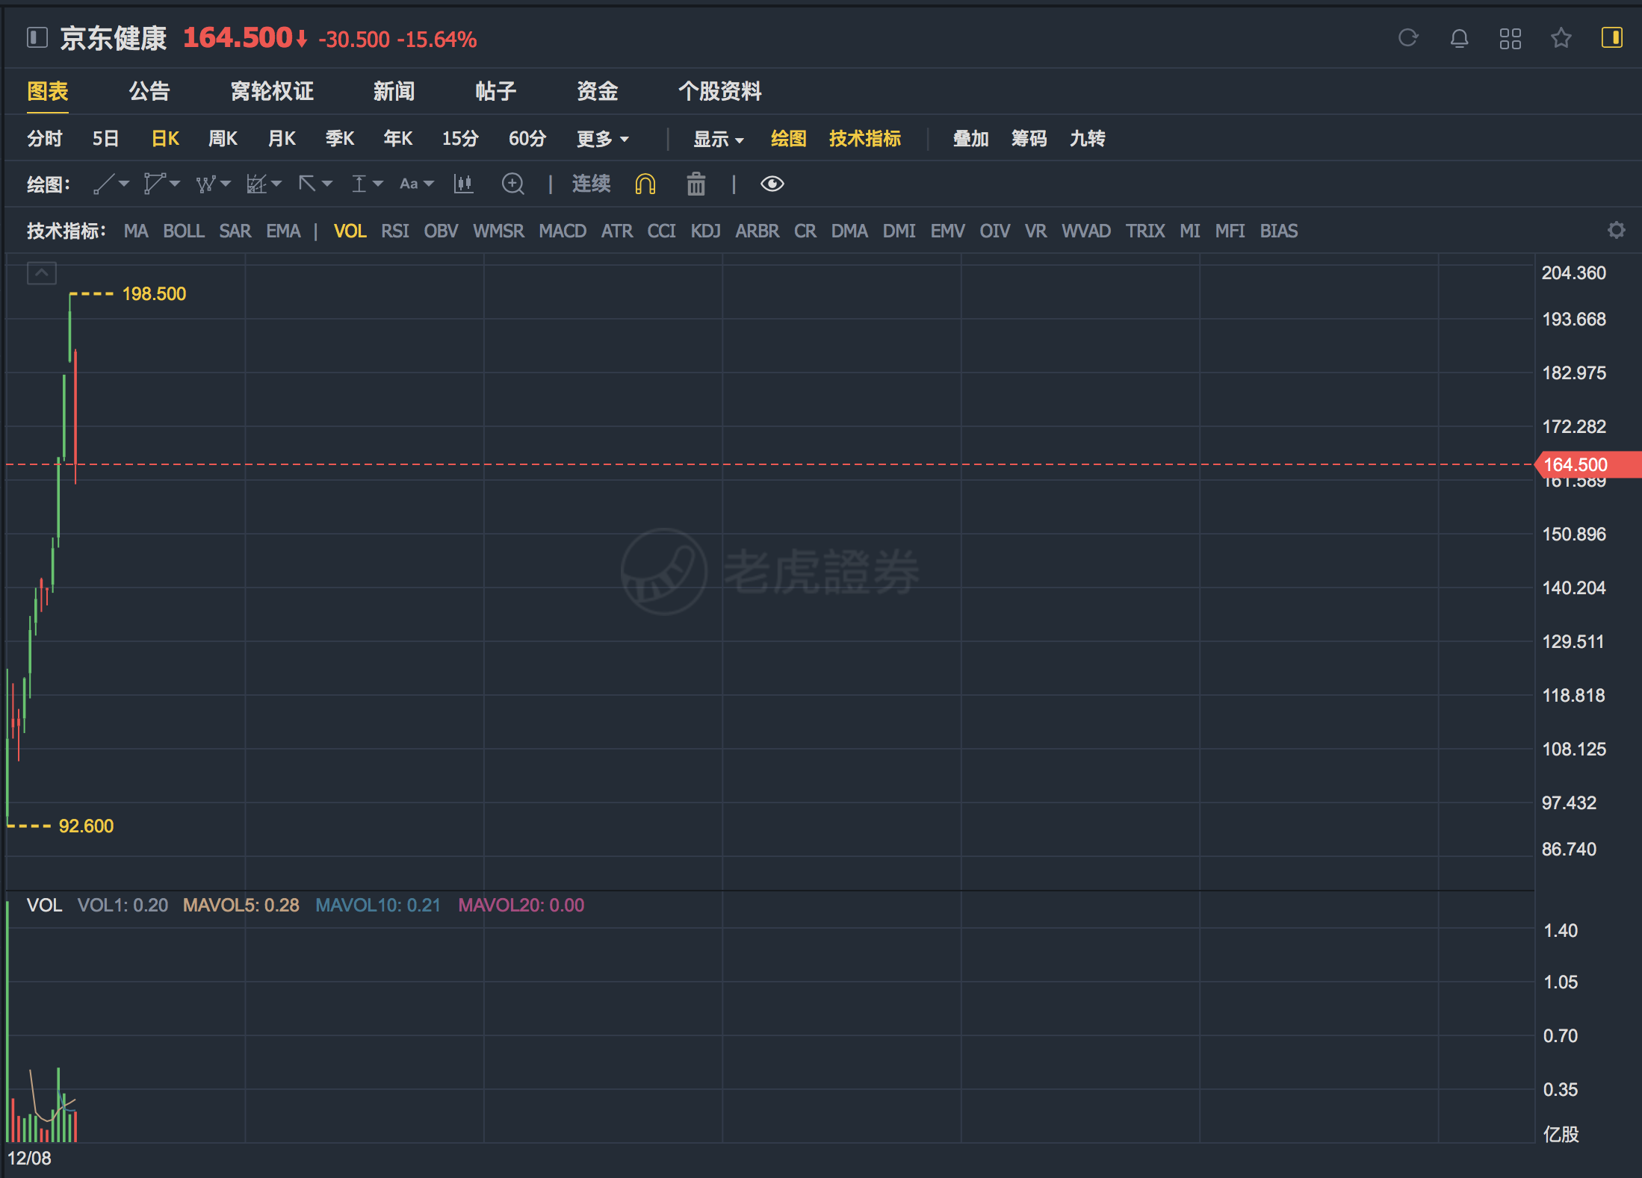
Task: Select 分时 chart period
Action: pyautogui.click(x=45, y=139)
